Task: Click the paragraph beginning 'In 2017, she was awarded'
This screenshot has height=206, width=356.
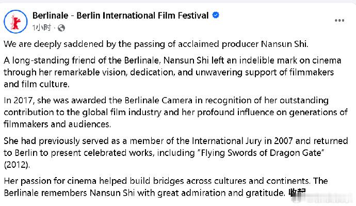Action: click(x=175, y=112)
